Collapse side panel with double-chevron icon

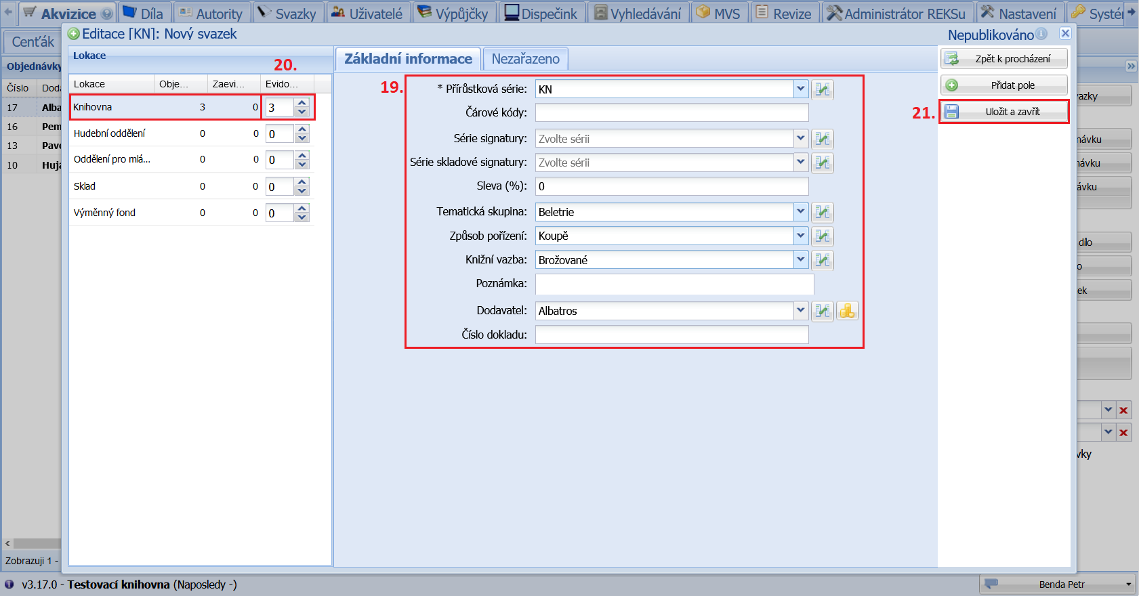click(1131, 66)
